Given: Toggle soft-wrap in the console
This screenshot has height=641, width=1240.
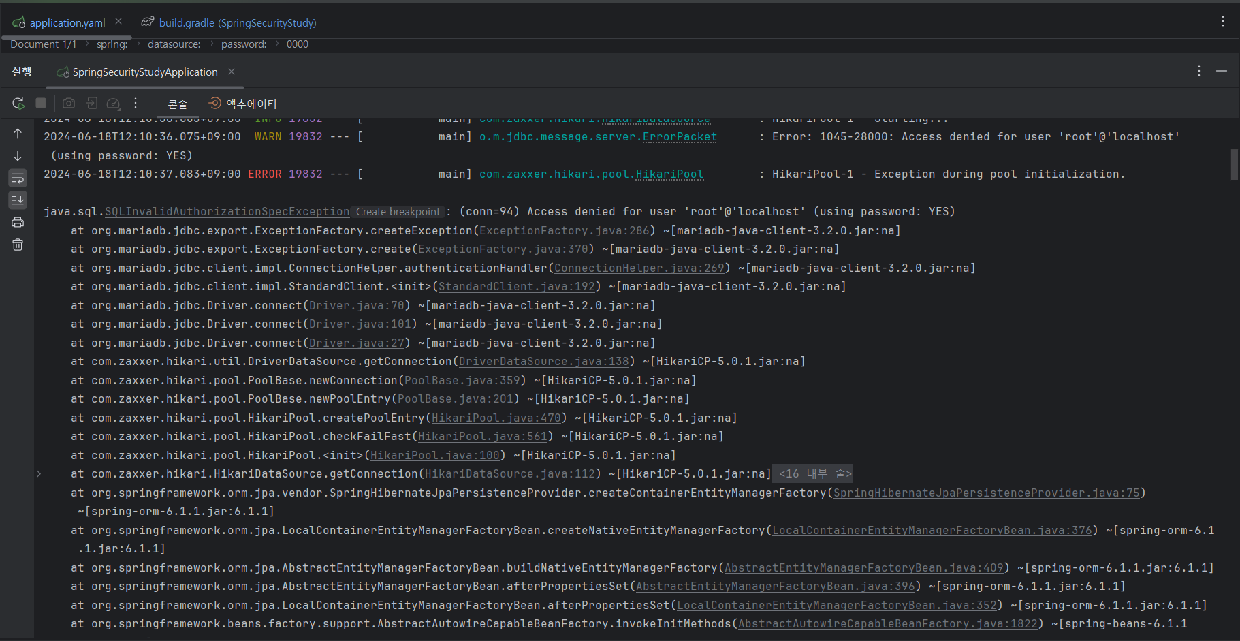Looking at the screenshot, I should point(18,178).
